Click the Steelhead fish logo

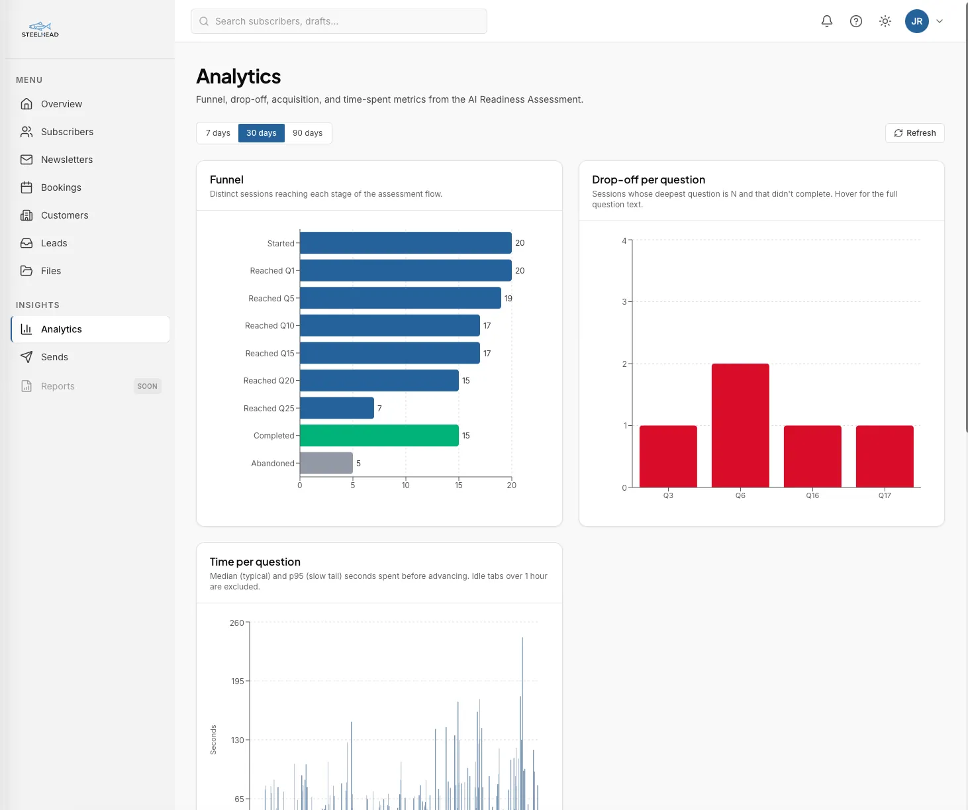pos(40,30)
